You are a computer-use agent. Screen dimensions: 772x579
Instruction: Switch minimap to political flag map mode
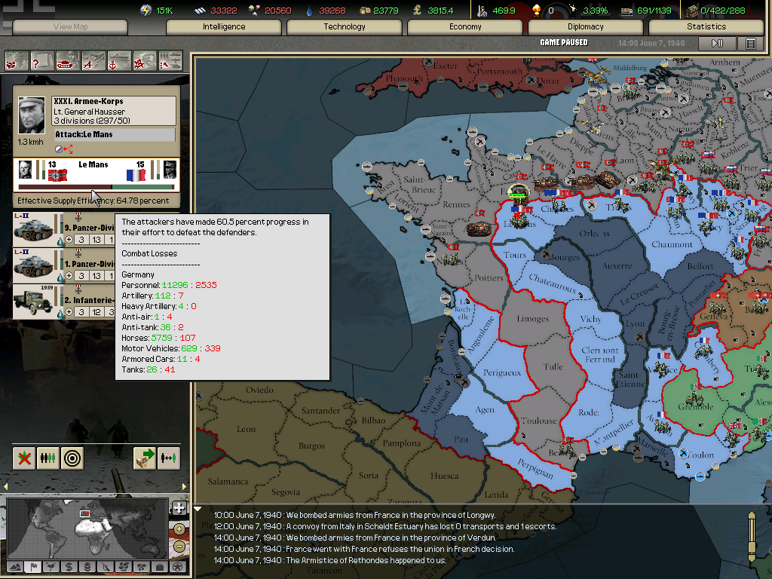33,567
